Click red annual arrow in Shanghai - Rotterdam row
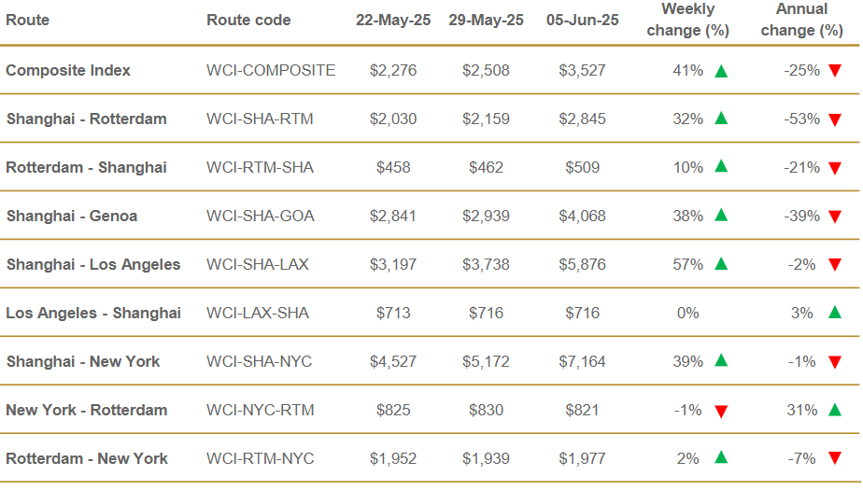This screenshot has height=490, width=863. tap(835, 119)
